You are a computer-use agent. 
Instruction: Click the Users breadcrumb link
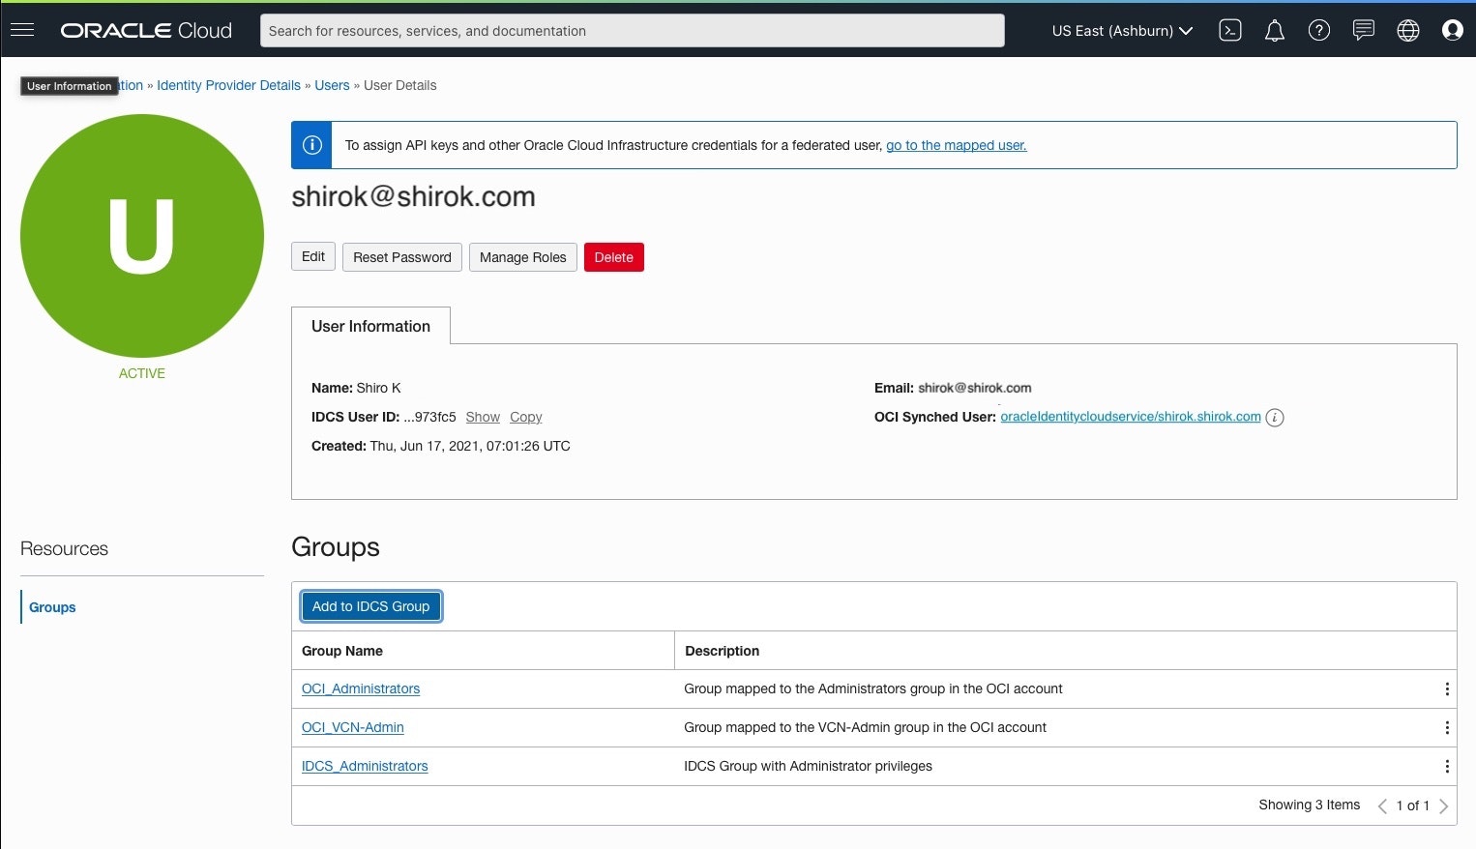pos(332,85)
